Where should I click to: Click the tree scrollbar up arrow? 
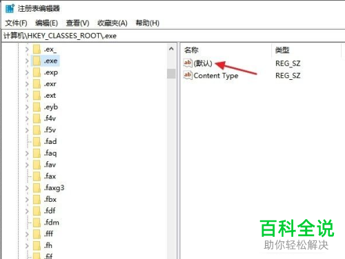171,49
